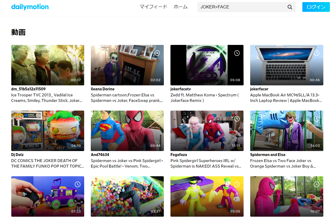The image size is (332, 218).
Task: Click watch later clock on MacBook Air video
Action: point(317,53)
